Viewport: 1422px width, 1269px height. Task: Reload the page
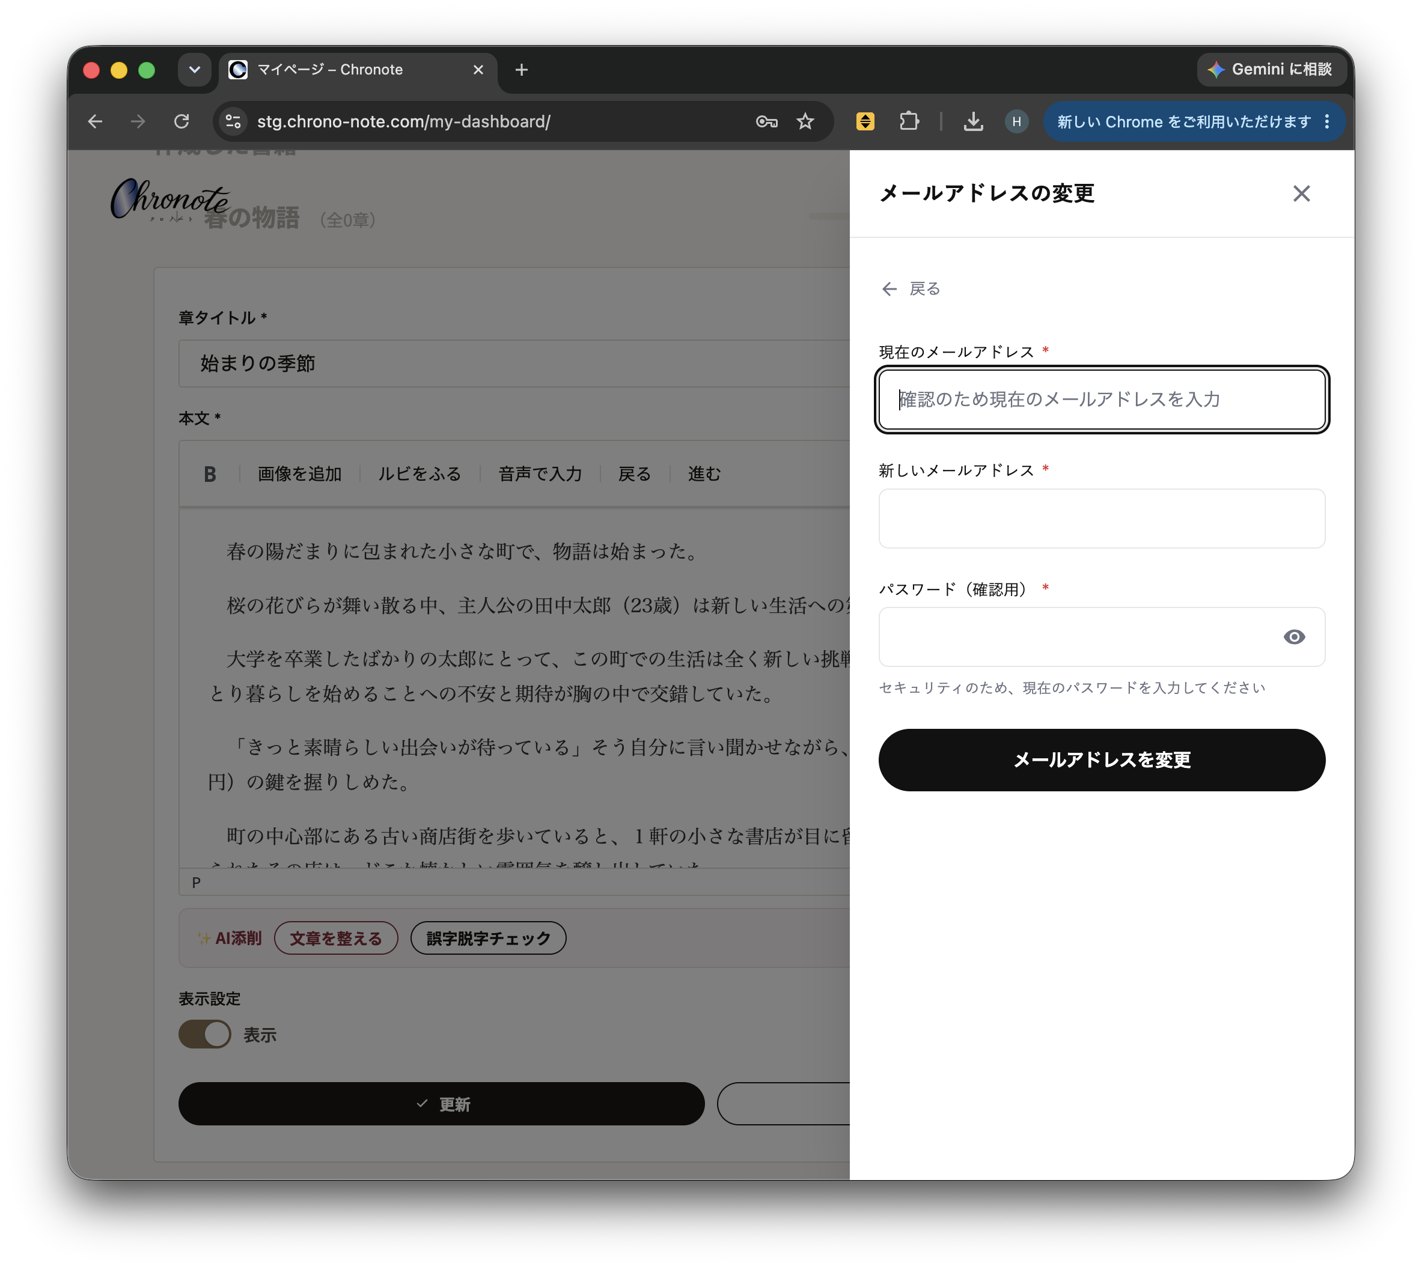182,121
